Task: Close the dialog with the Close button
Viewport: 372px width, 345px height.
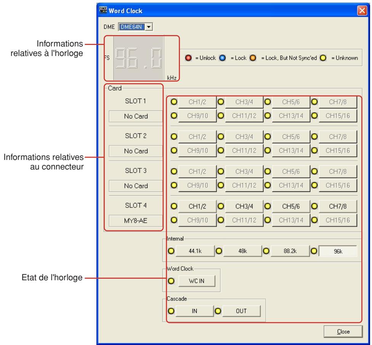Action: [343, 332]
